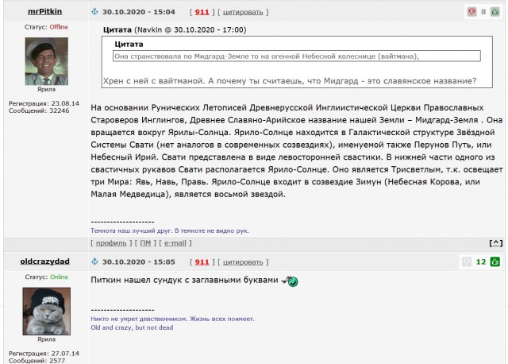Send a private message via ПМ link
Image resolution: width=508 pixels, height=364 pixels.
(145, 243)
